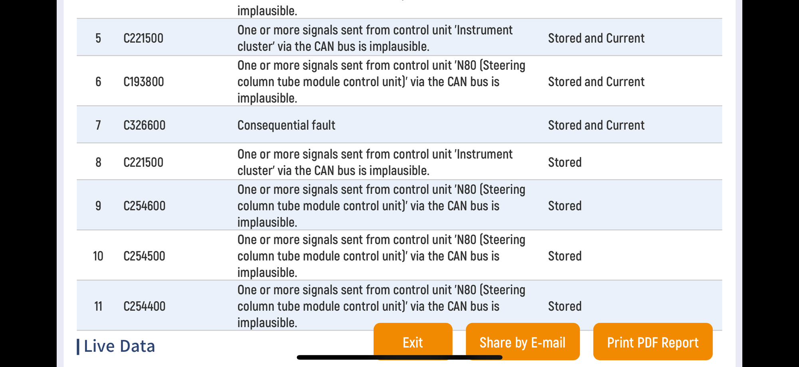This screenshot has width=799, height=367.
Task: Select row 8 stored code C221500
Action: (x=143, y=162)
